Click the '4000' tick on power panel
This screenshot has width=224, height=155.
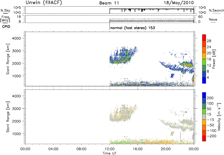click(16, 38)
